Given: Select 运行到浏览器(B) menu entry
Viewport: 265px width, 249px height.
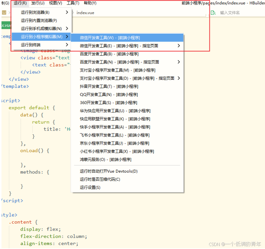Looking at the screenshot, I should 41,13.
